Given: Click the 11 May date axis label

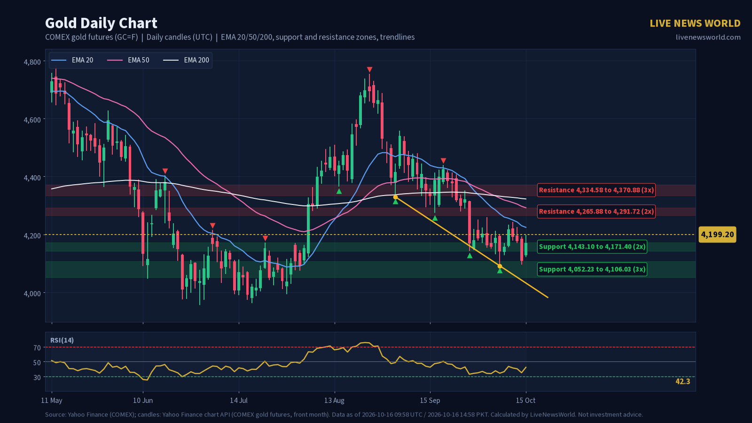Looking at the screenshot, I should click(52, 400).
